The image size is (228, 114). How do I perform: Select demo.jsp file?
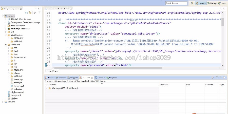pos(18,80)
